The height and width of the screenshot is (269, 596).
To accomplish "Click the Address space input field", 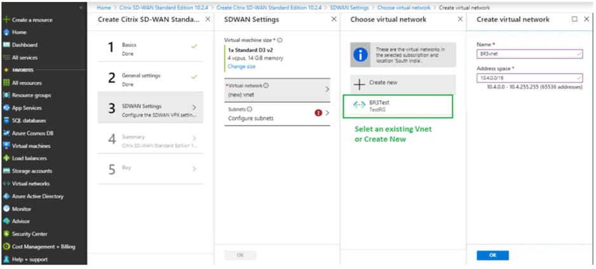I will 529,78.
